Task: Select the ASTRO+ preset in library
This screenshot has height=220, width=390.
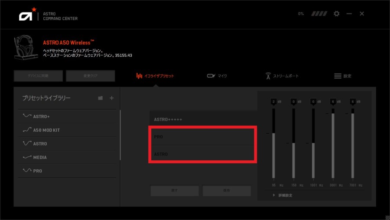Action: coord(67,116)
